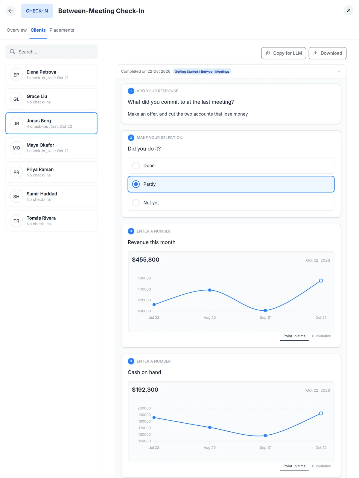The width and height of the screenshot is (359, 478).
Task: Select the Partly radio option
Action: click(231, 184)
